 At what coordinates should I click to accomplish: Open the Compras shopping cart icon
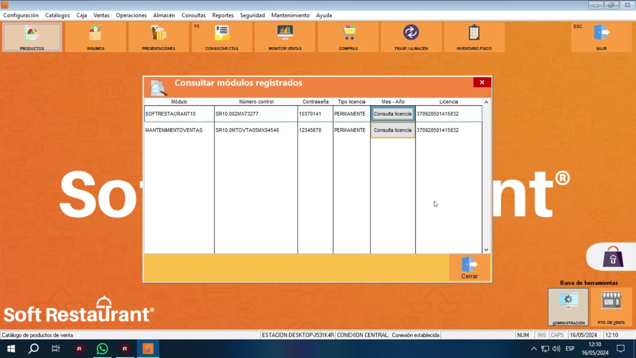(x=348, y=37)
